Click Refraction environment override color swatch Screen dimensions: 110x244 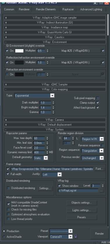pyautogui.click(x=19, y=74)
